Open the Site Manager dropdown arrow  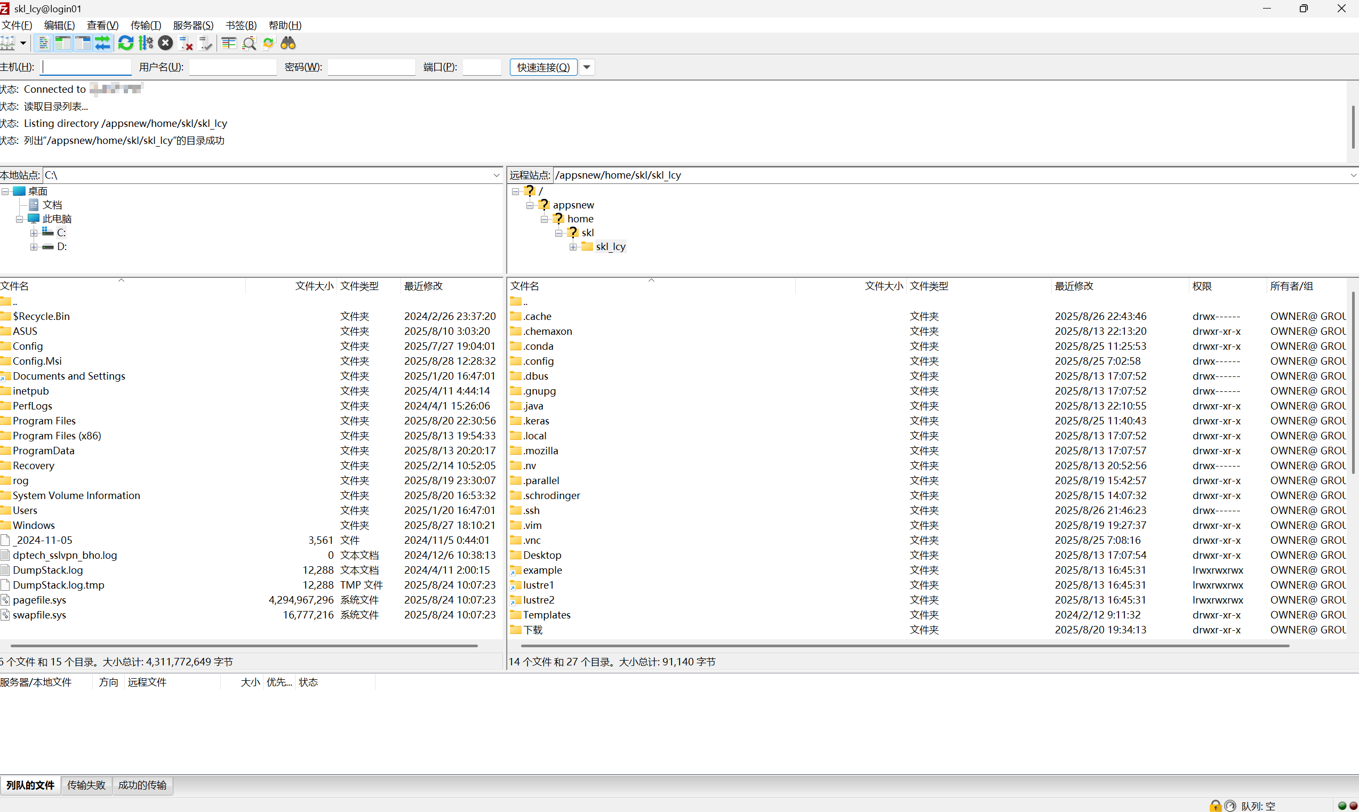[23, 43]
